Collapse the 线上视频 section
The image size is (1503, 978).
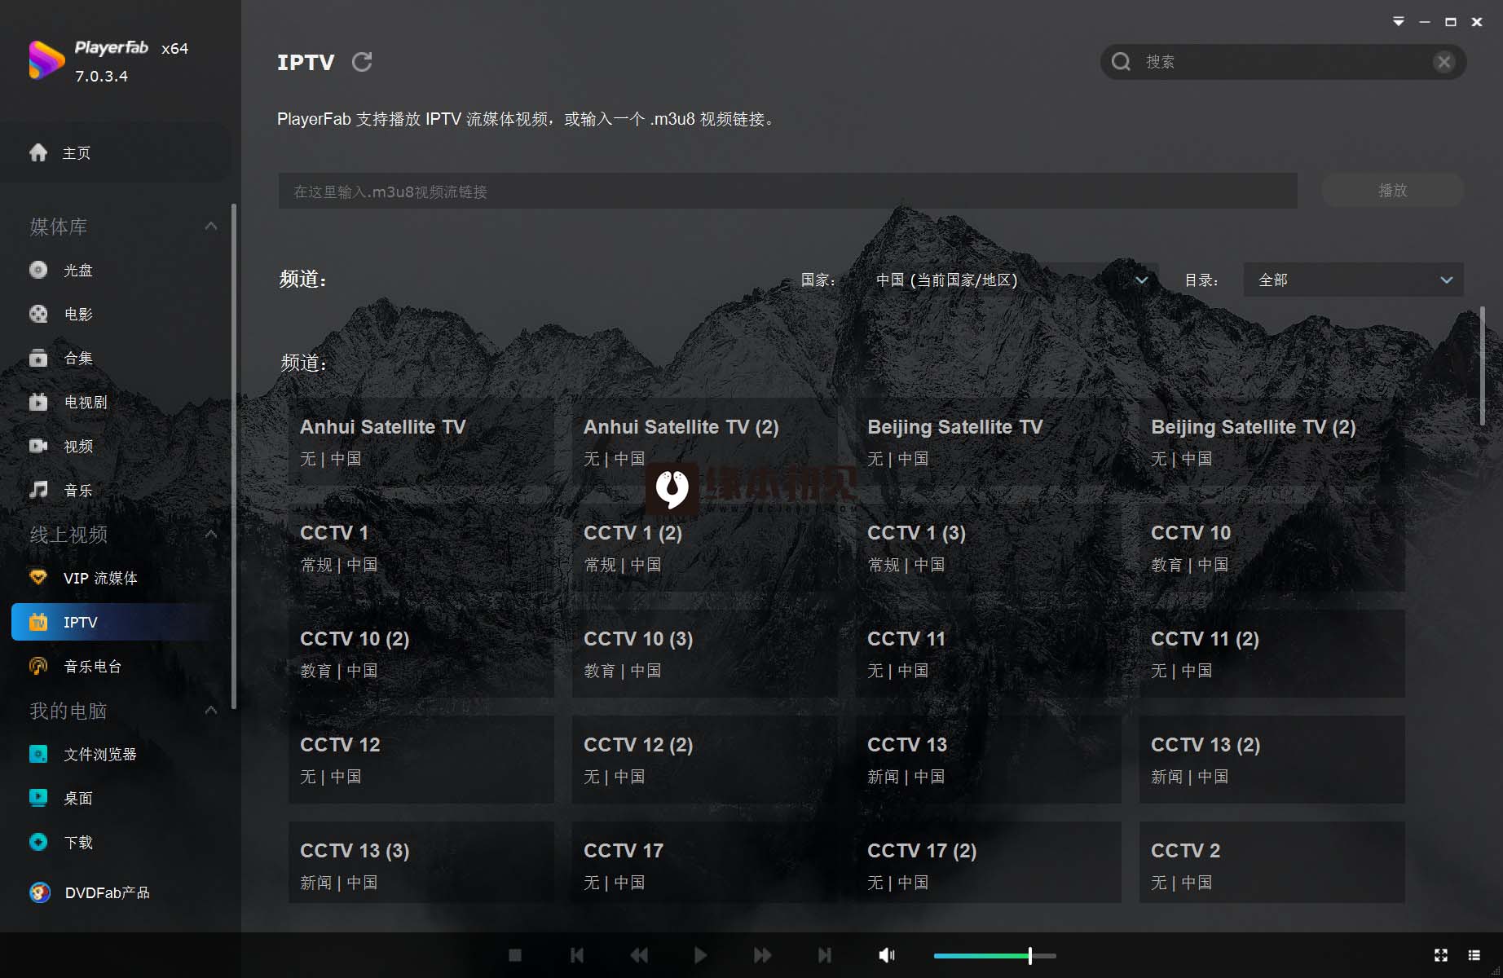tap(211, 534)
